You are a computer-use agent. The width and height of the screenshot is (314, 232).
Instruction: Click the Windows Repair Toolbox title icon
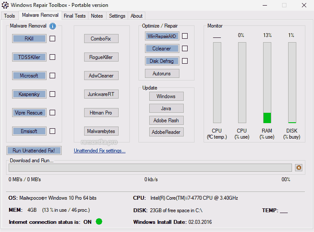[x=5, y=5]
